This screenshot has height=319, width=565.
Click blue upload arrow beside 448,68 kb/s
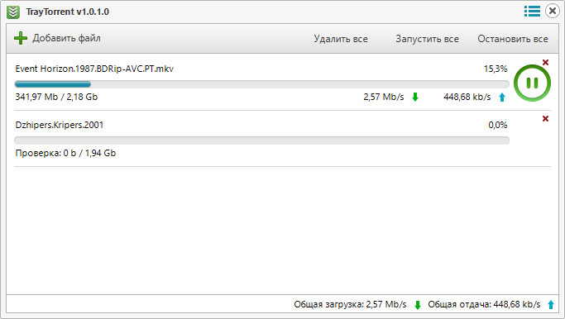coord(502,97)
